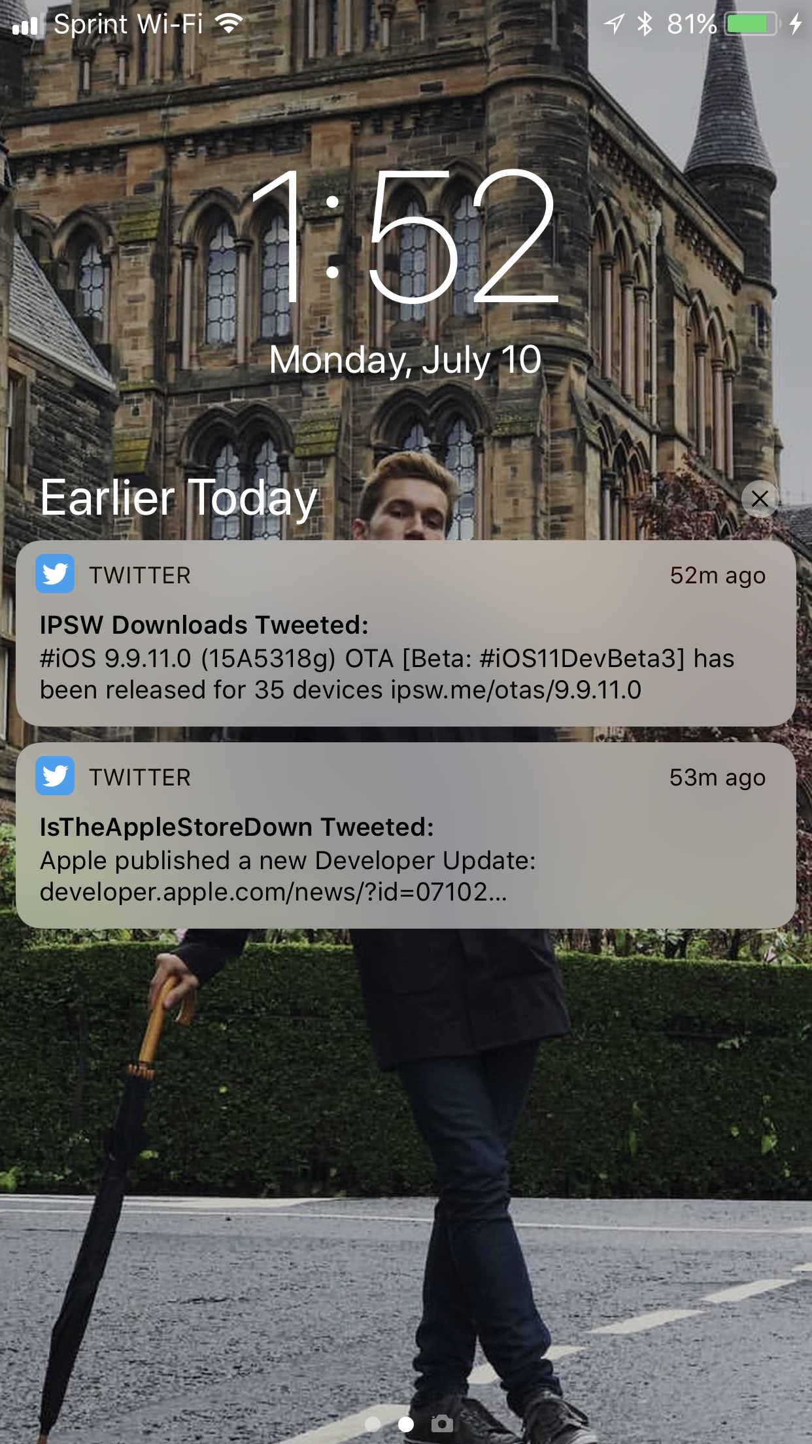Tap the battery icon in status bar
Viewport: 812px width, 1444px height.
click(x=753, y=24)
